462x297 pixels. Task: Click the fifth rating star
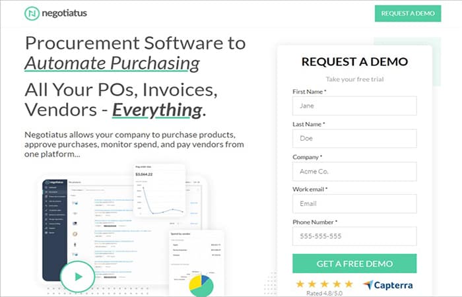pyautogui.click(x=349, y=284)
